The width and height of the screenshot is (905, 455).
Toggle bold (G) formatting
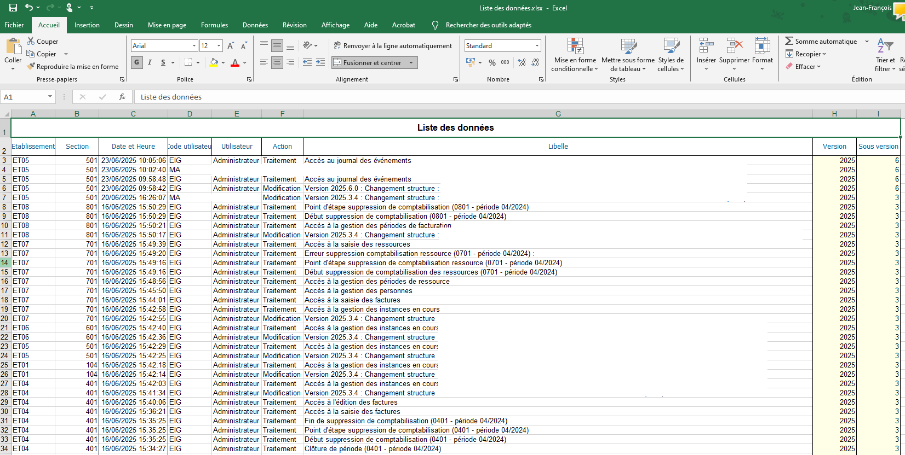[137, 63]
